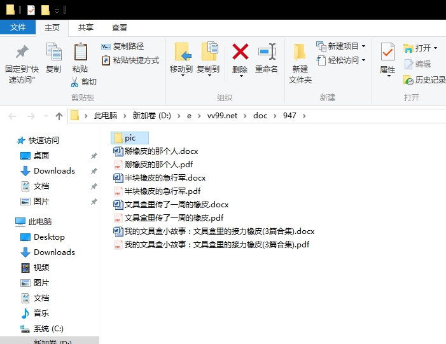Viewport: 446px width, 344px height.
Task: Click Cut scissors icon
Action: click(74, 82)
